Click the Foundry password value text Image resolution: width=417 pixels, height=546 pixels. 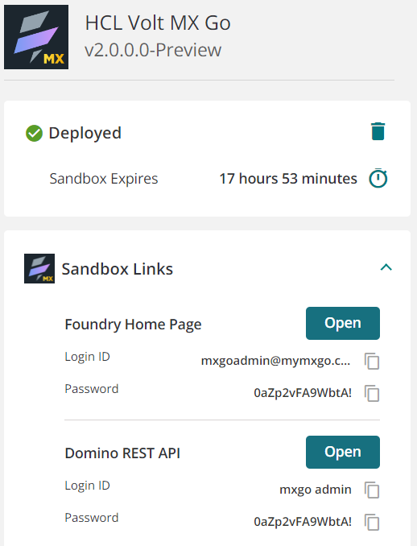[x=303, y=393]
